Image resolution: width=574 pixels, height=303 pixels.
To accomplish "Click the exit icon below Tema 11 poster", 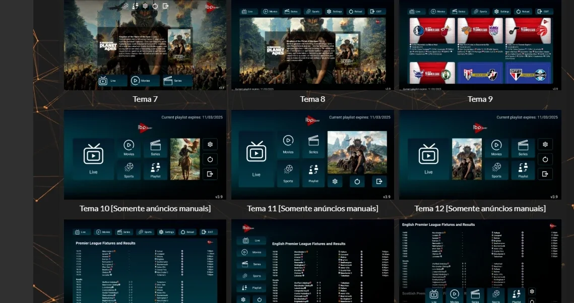I will pyautogui.click(x=379, y=181).
